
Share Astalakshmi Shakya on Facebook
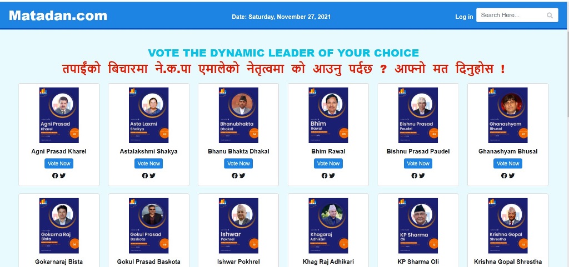pyautogui.click(x=145, y=176)
